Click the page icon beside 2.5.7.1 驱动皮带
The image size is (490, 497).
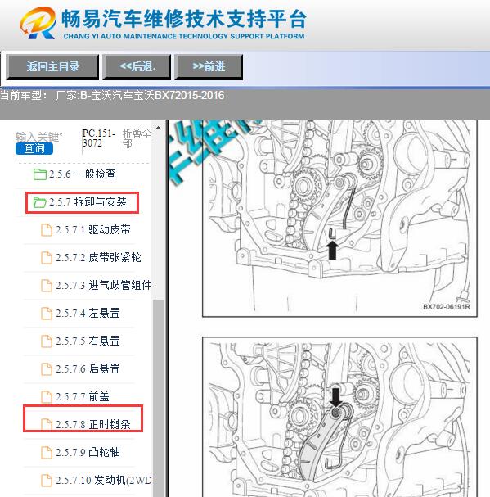click(x=47, y=230)
